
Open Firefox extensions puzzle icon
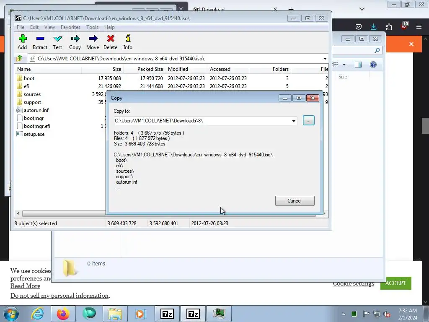[389, 26]
